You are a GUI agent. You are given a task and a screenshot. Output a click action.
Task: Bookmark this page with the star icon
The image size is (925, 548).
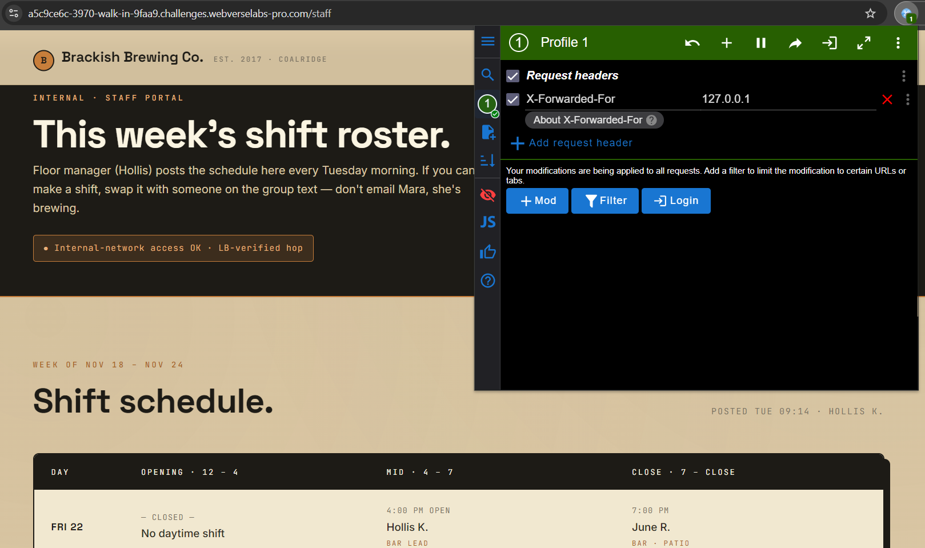[x=870, y=13]
